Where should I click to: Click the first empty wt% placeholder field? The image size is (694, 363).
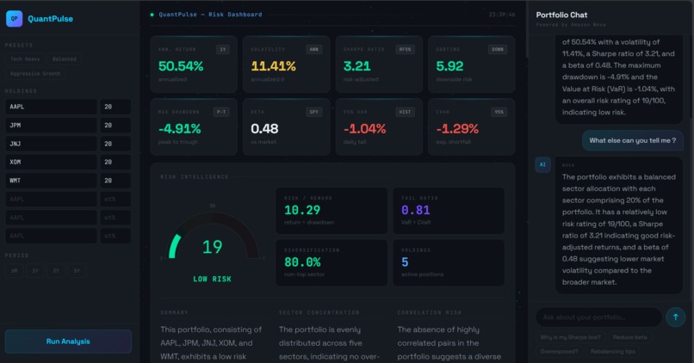click(115, 199)
